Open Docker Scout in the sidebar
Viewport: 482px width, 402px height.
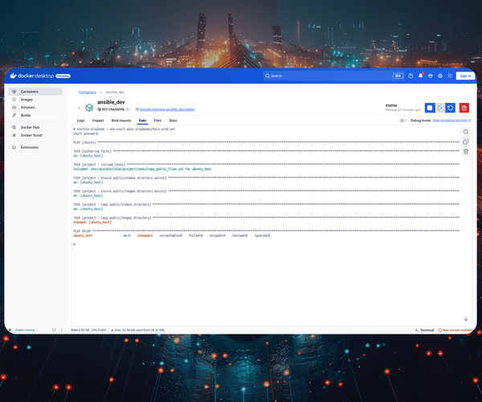pyautogui.click(x=35, y=135)
